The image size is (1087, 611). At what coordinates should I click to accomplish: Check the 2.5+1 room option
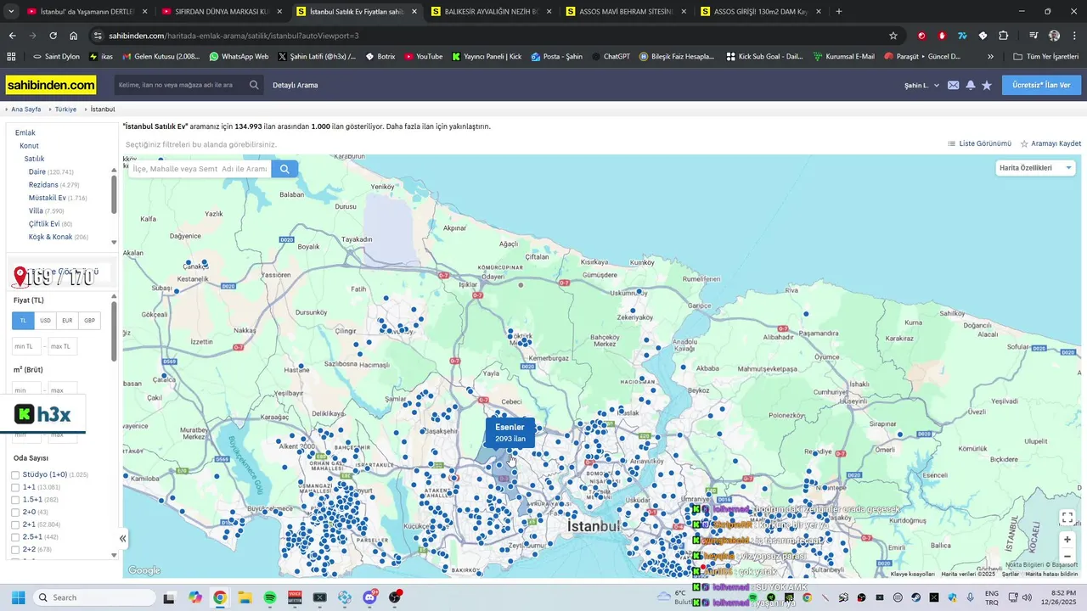point(15,537)
